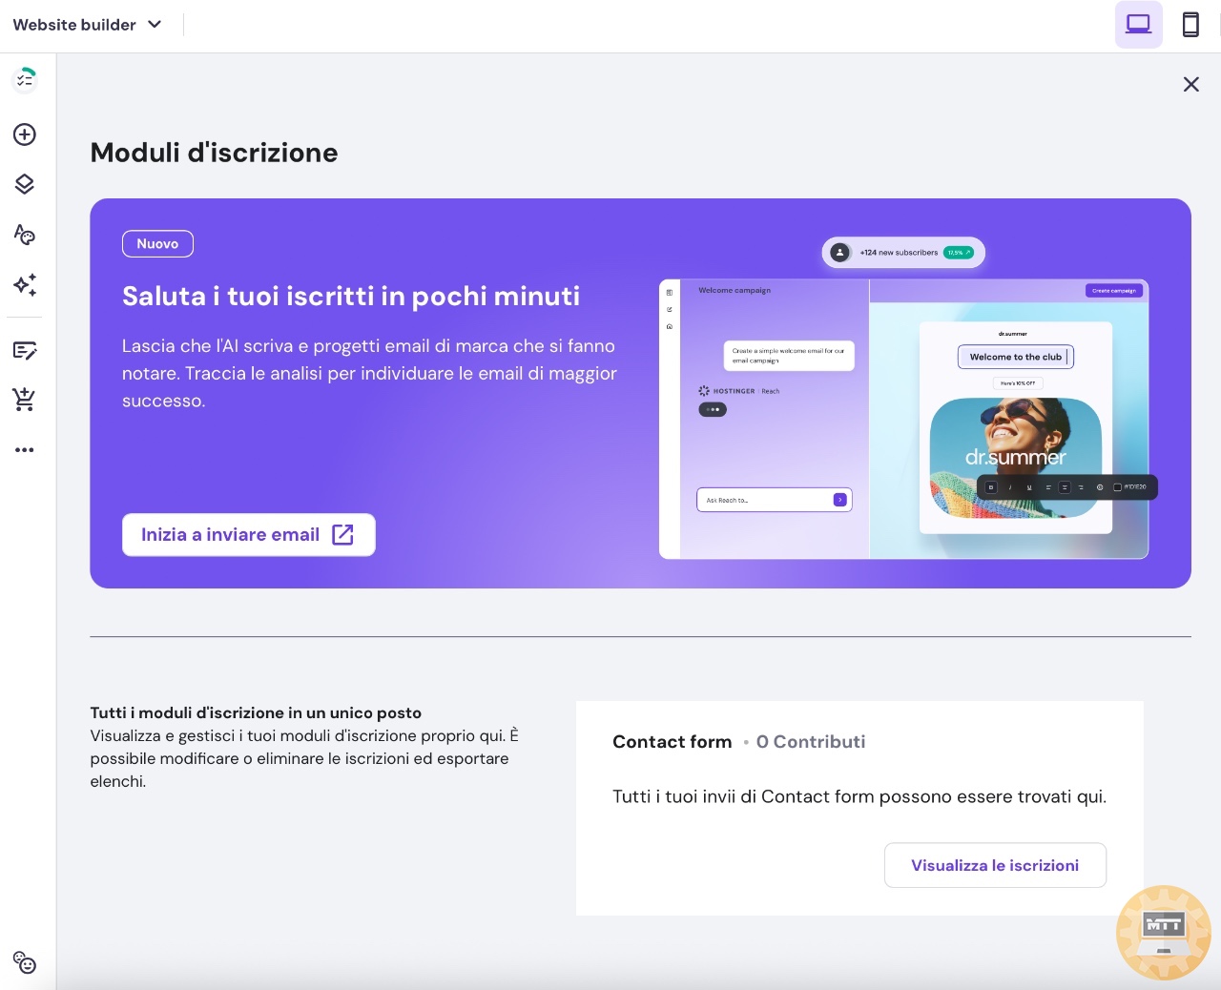Screen dimensions: 1221x990
Task: Click the Contact form heading
Action: tap(673, 742)
